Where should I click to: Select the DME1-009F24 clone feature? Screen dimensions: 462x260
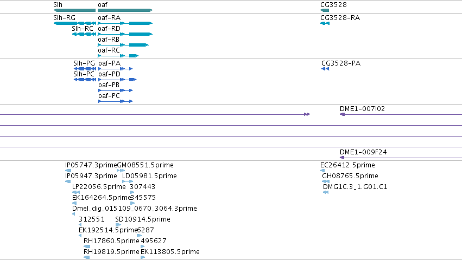[x=401, y=158]
